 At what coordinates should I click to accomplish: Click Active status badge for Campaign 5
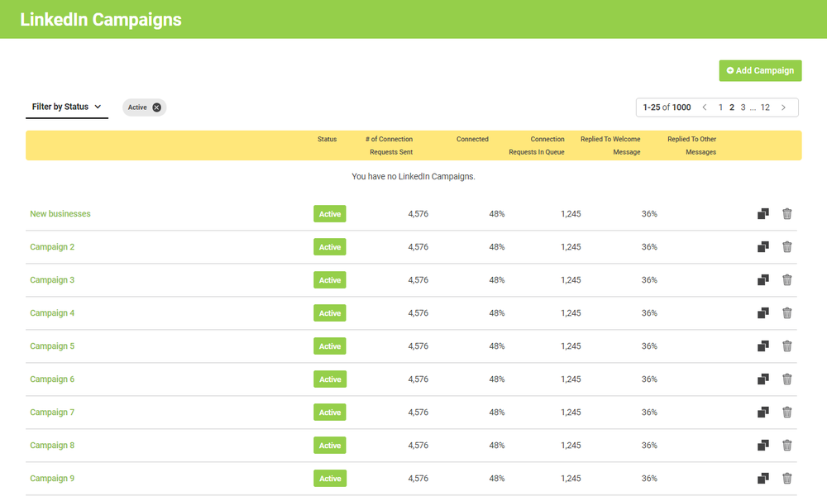[x=330, y=346]
